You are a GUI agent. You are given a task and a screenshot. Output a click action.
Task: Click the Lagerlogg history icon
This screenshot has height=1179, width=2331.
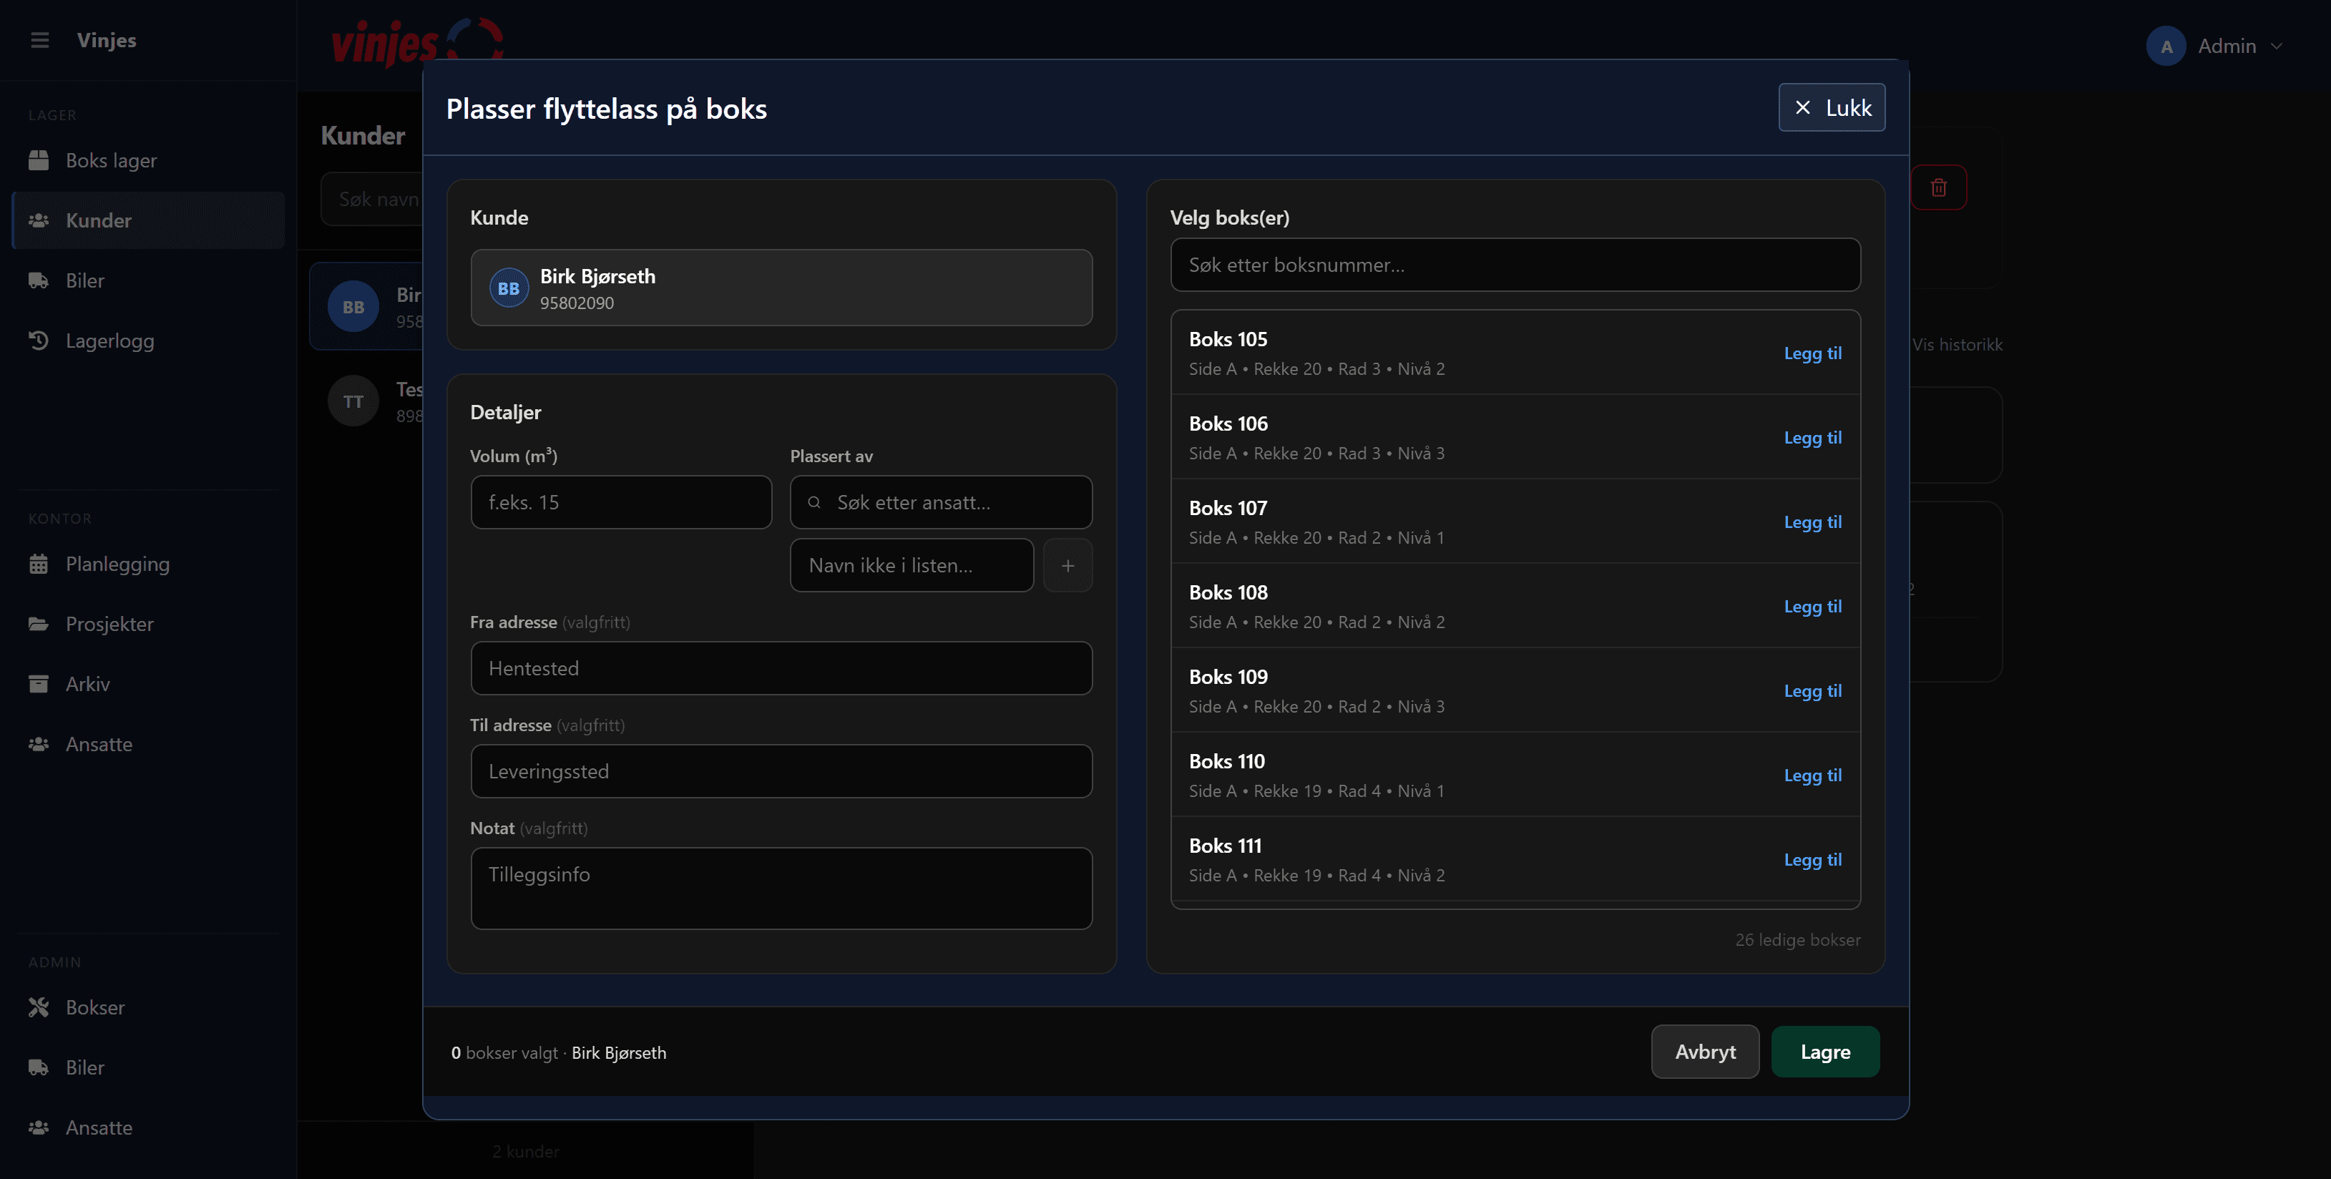(38, 341)
